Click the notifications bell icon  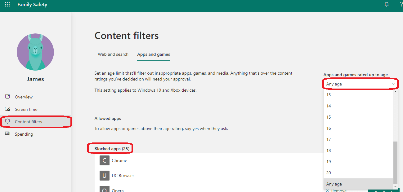[x=387, y=5]
